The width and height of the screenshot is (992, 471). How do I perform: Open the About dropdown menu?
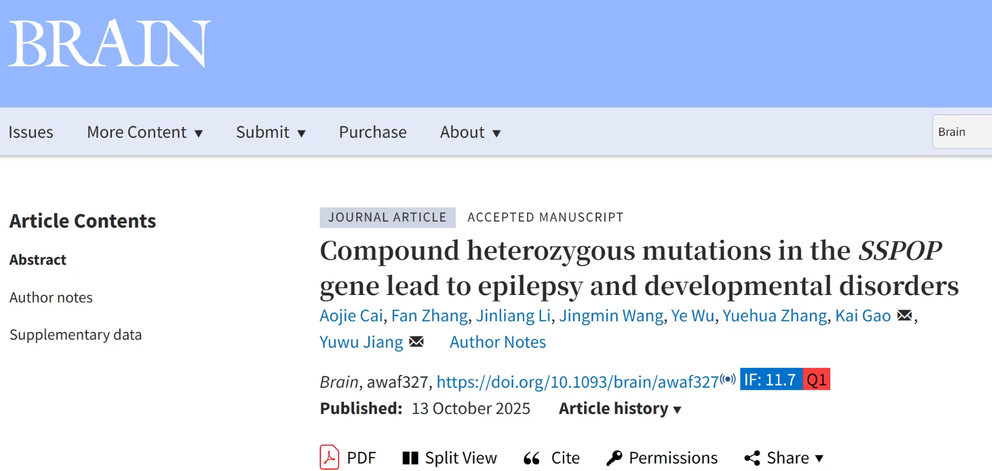pos(470,132)
